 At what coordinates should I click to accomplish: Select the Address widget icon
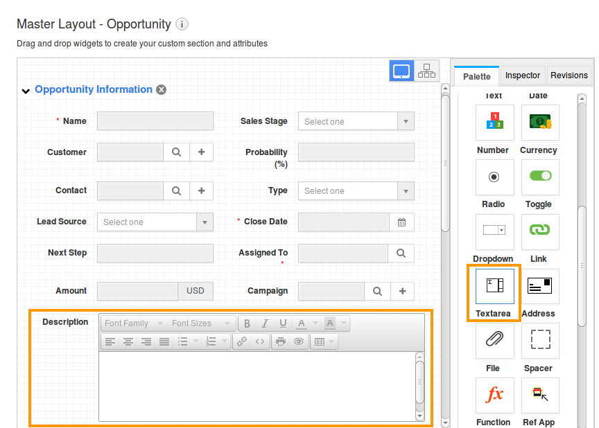pos(539,286)
